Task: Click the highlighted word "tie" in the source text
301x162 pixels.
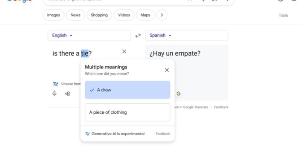Action: tap(85, 53)
